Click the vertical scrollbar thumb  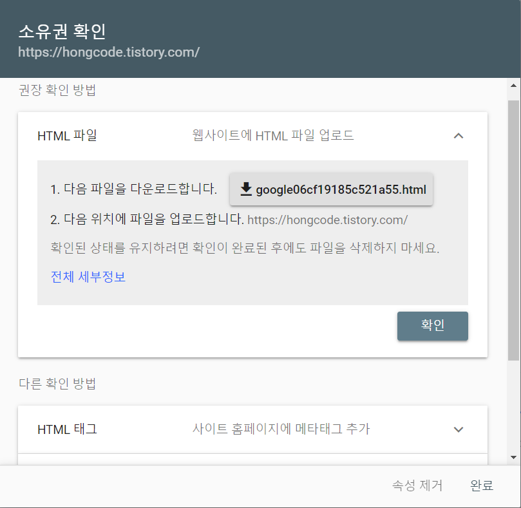pos(513,230)
